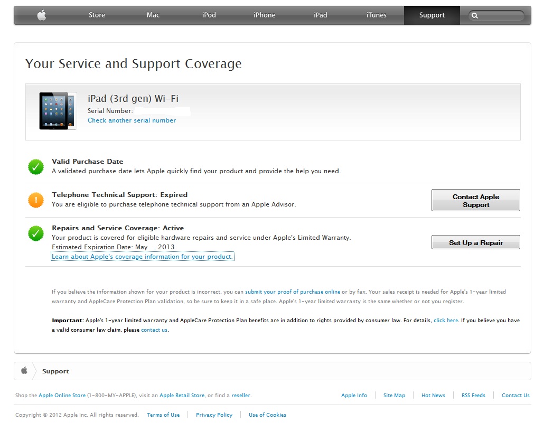544x432 pixels.
Task: Go to the iPod section
Action: 209,15
